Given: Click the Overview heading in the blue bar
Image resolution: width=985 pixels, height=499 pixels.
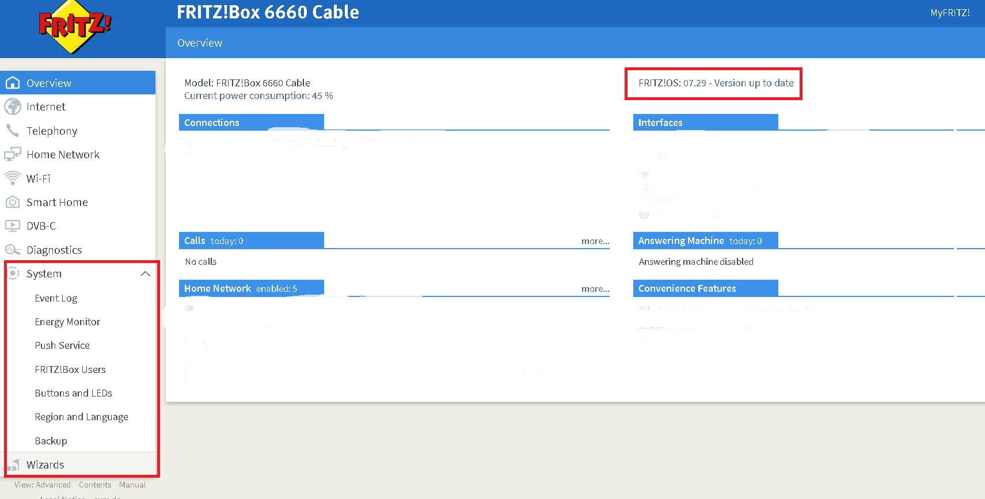Looking at the screenshot, I should click(x=200, y=43).
